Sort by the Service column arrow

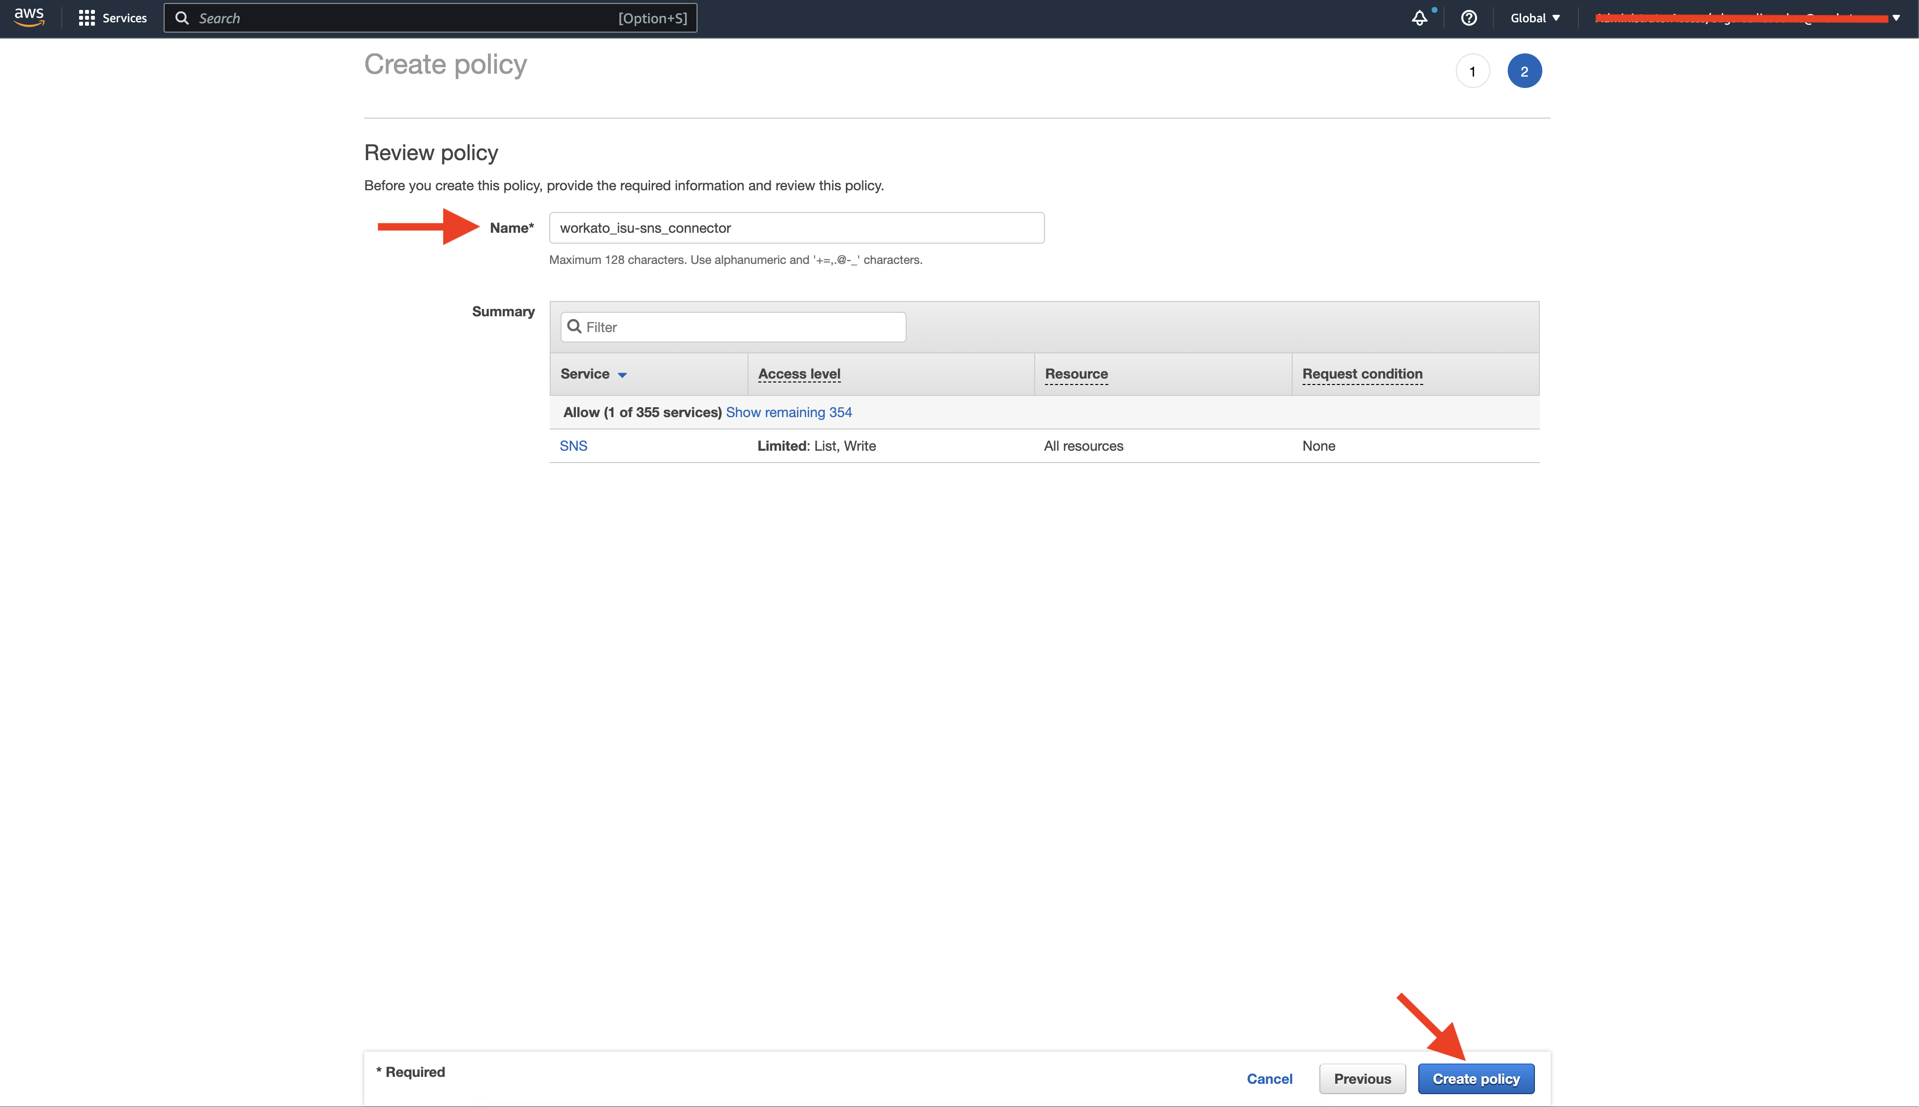(x=622, y=375)
